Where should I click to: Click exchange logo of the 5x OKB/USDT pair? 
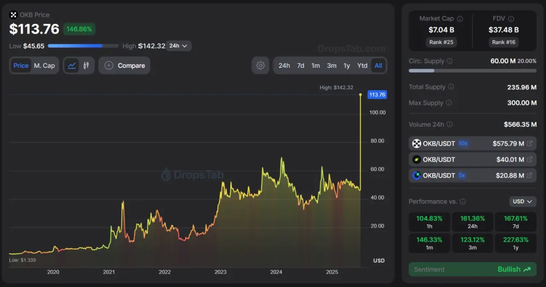(x=417, y=175)
